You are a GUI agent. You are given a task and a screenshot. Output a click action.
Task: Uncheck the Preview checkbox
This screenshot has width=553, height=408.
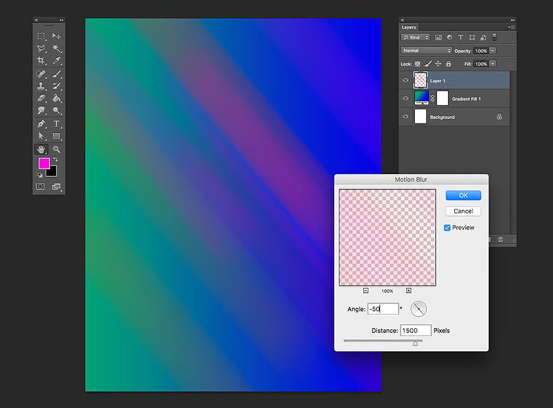click(447, 228)
